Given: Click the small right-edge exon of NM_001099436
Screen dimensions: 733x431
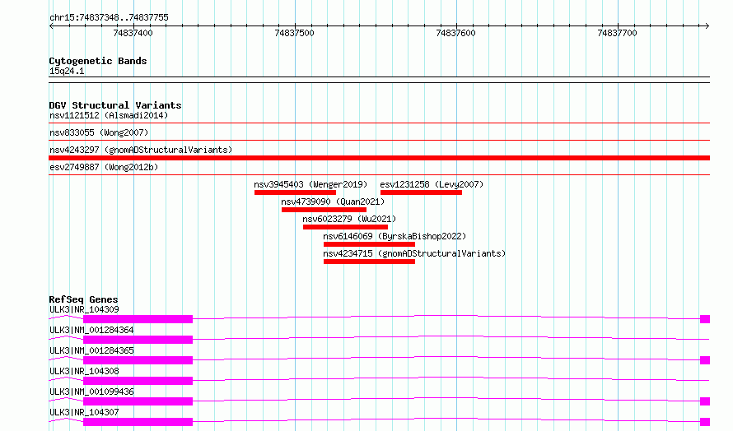Looking at the screenshot, I should pos(705,401).
